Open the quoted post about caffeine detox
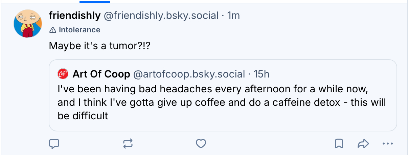The image size is (408, 155). click(222, 101)
